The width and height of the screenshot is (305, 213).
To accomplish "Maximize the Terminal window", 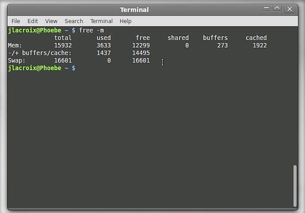I will tap(277, 8).
